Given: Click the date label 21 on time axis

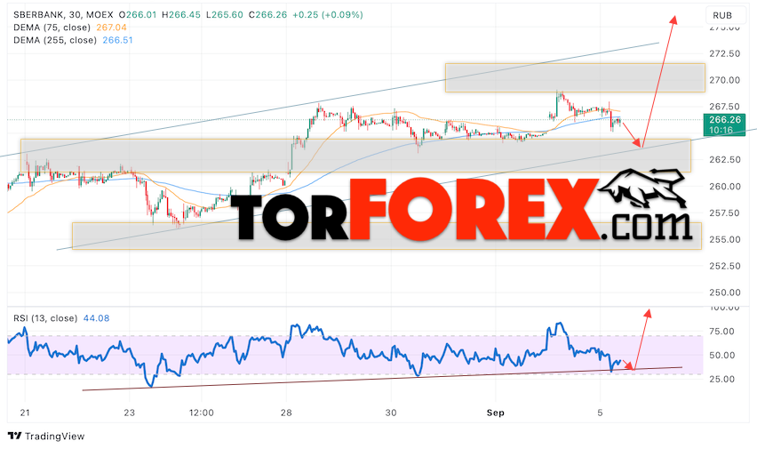Looking at the screenshot, I should click(x=25, y=413).
